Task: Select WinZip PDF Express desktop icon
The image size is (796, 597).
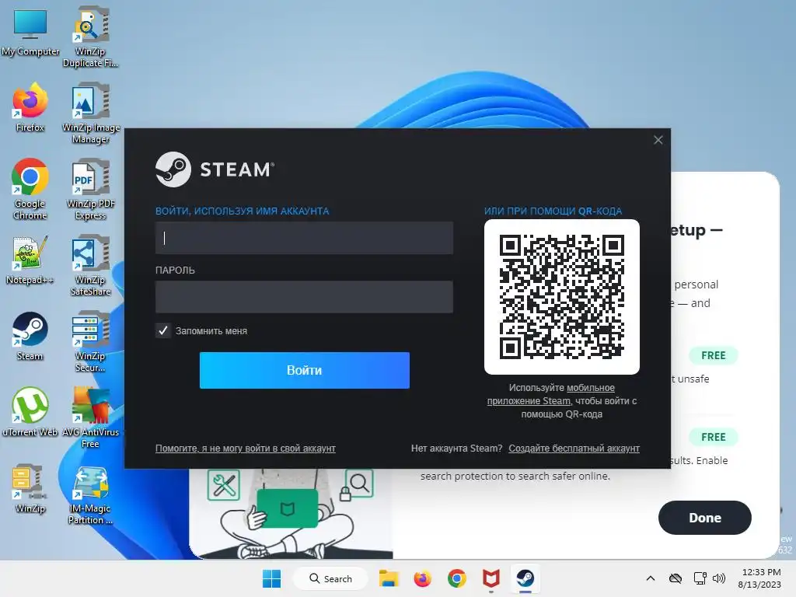Action: (x=90, y=189)
